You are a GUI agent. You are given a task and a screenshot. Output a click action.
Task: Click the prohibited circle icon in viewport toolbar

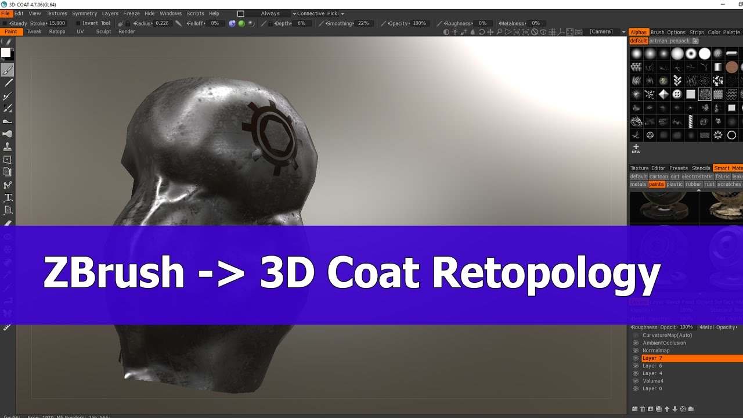[534, 32]
